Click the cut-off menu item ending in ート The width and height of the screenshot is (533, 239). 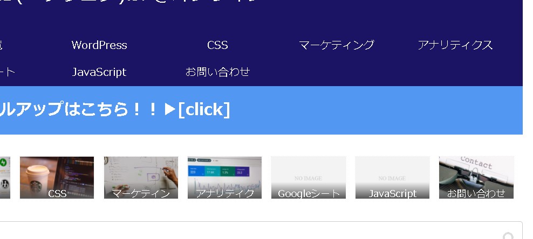pos(7,72)
